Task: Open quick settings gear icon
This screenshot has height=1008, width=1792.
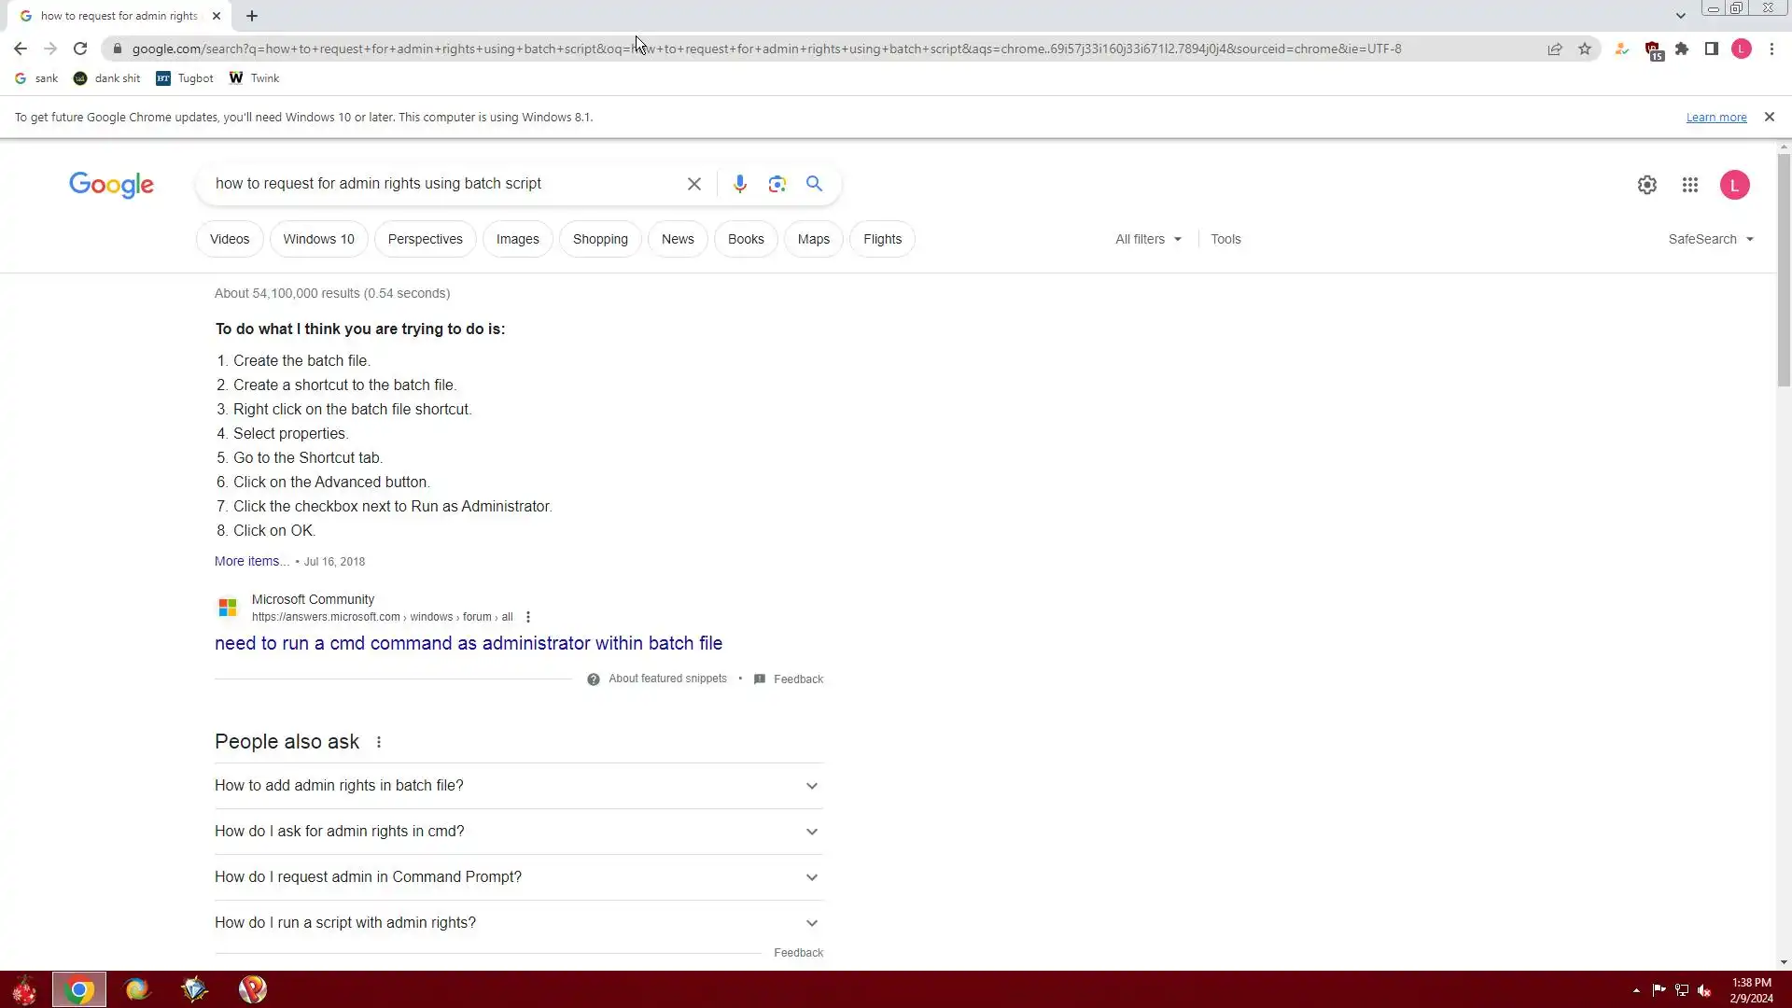Action: [x=1646, y=185]
